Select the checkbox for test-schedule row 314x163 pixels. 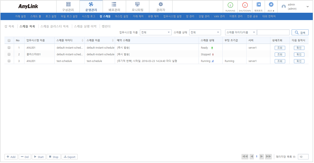coord(9,61)
